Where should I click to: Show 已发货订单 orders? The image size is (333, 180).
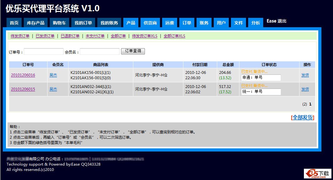[45, 36]
